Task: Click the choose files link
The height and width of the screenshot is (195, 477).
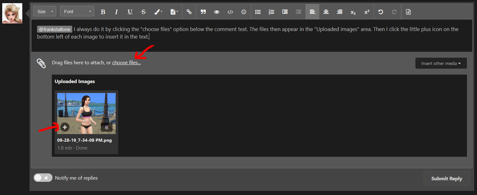Action: pyautogui.click(x=126, y=63)
